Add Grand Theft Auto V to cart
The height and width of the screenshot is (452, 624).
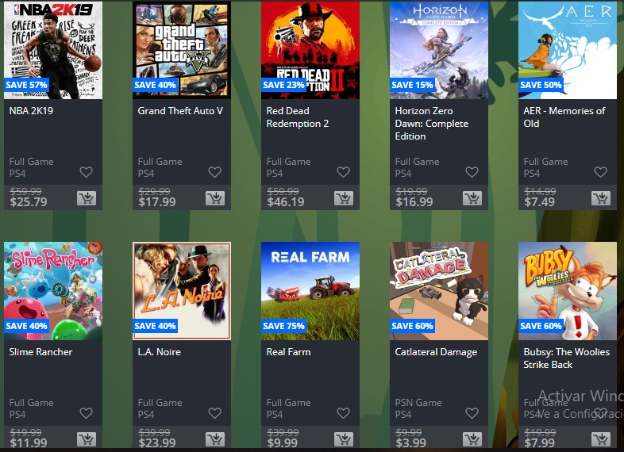pyautogui.click(x=215, y=198)
